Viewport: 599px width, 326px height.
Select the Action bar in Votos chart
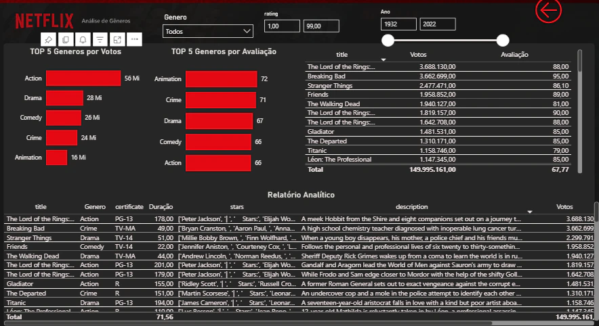(83, 78)
